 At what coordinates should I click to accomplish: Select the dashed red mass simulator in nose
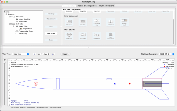[x=36, y=84]
